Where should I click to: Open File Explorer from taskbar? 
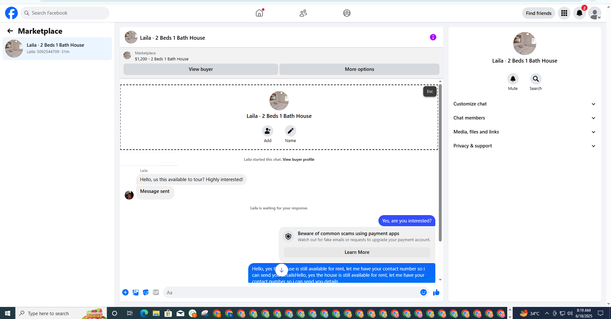point(156,313)
